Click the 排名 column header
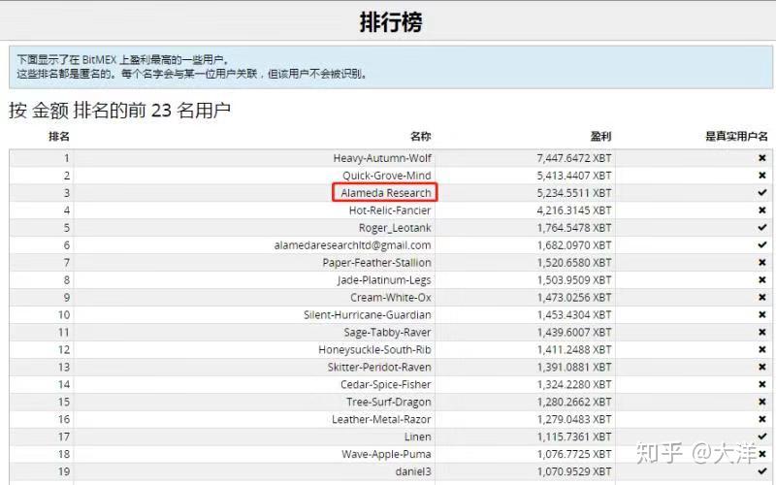Screen dimensions: 776x485 tap(59, 136)
